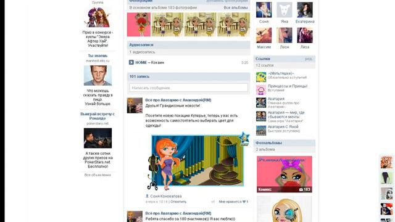Click the -(Мультяшки)- link icon
395x222 pixels.
point(261,77)
